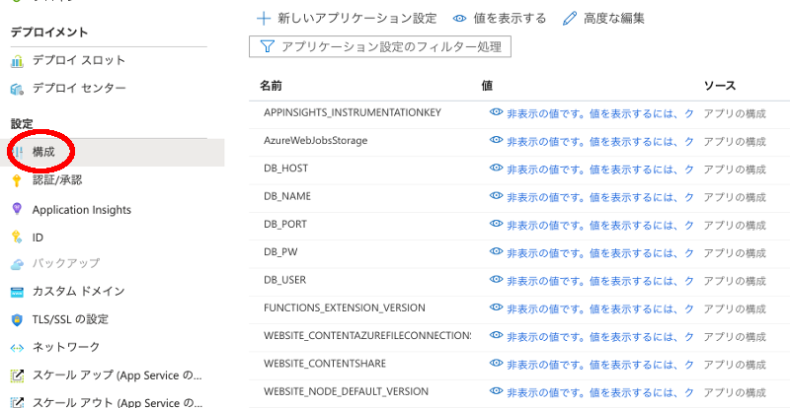Open WEBSITE_CONTENTAZUREFILECONNECTIONSTRING setting name
Viewport: 790px width, 408px height.
[367, 335]
